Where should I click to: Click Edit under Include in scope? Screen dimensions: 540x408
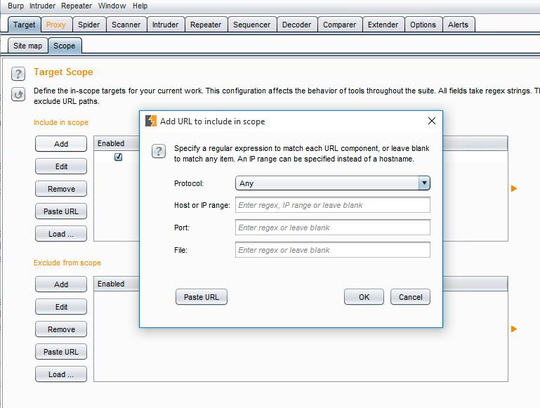[61, 166]
